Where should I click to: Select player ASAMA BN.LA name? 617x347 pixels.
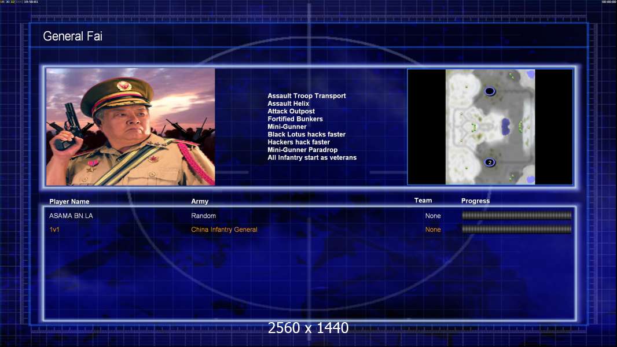pos(71,215)
